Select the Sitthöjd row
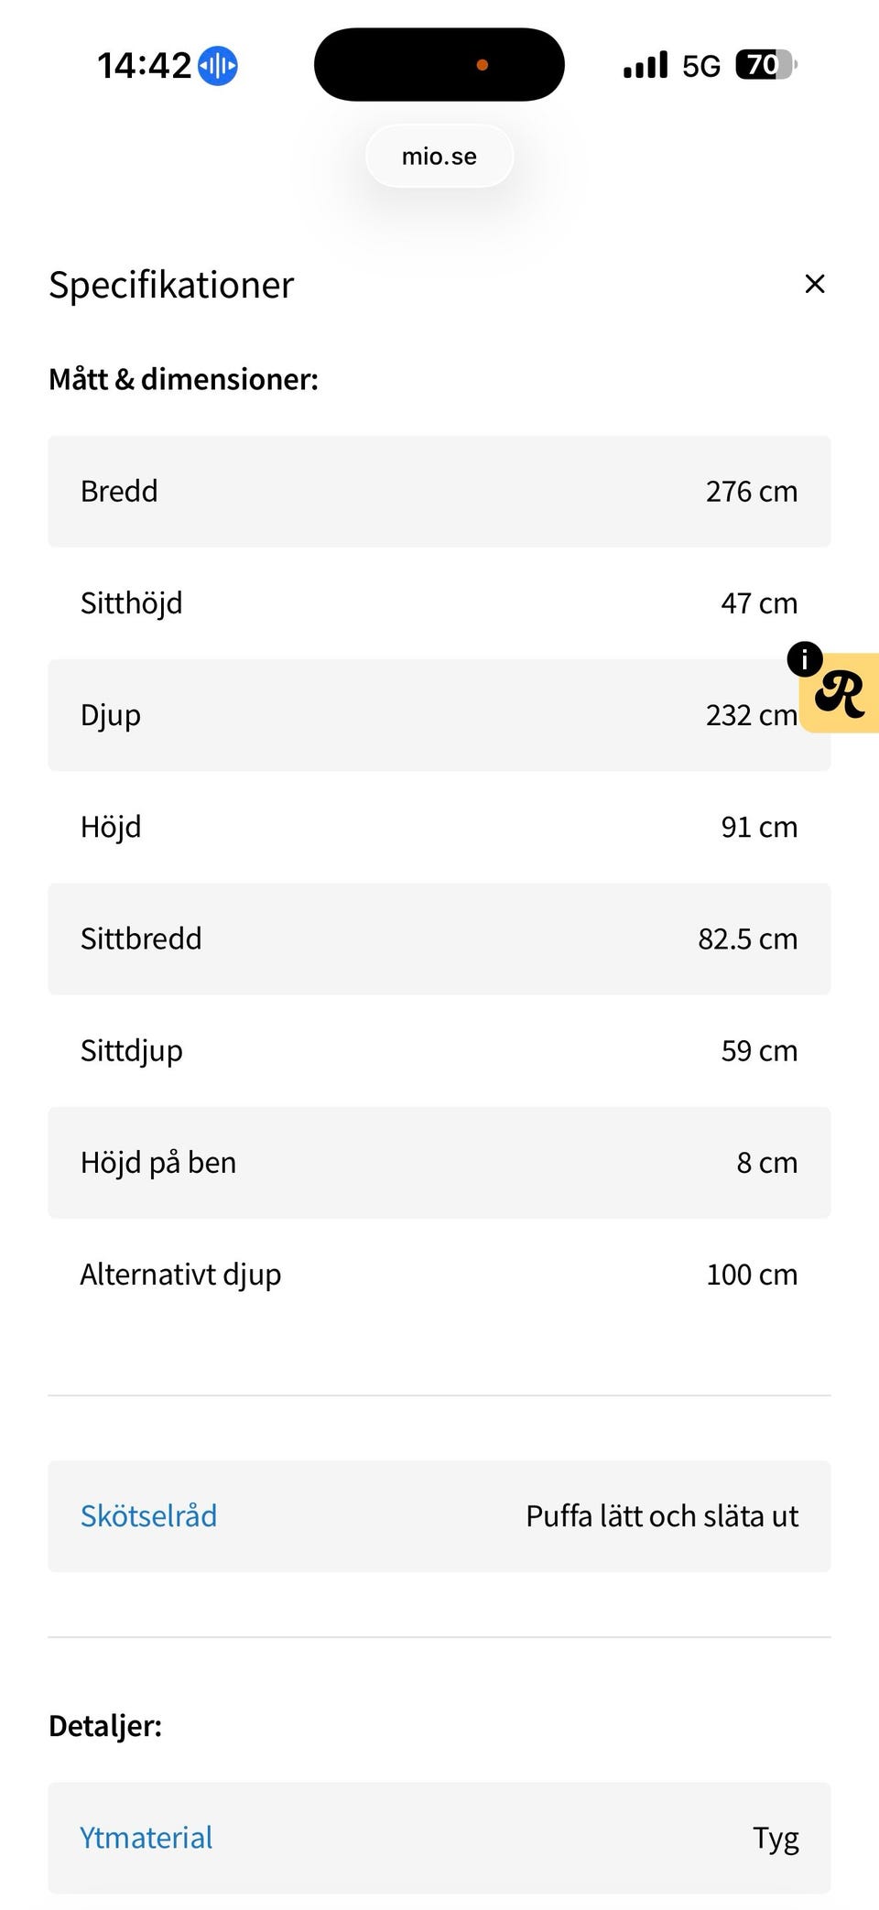 point(439,603)
